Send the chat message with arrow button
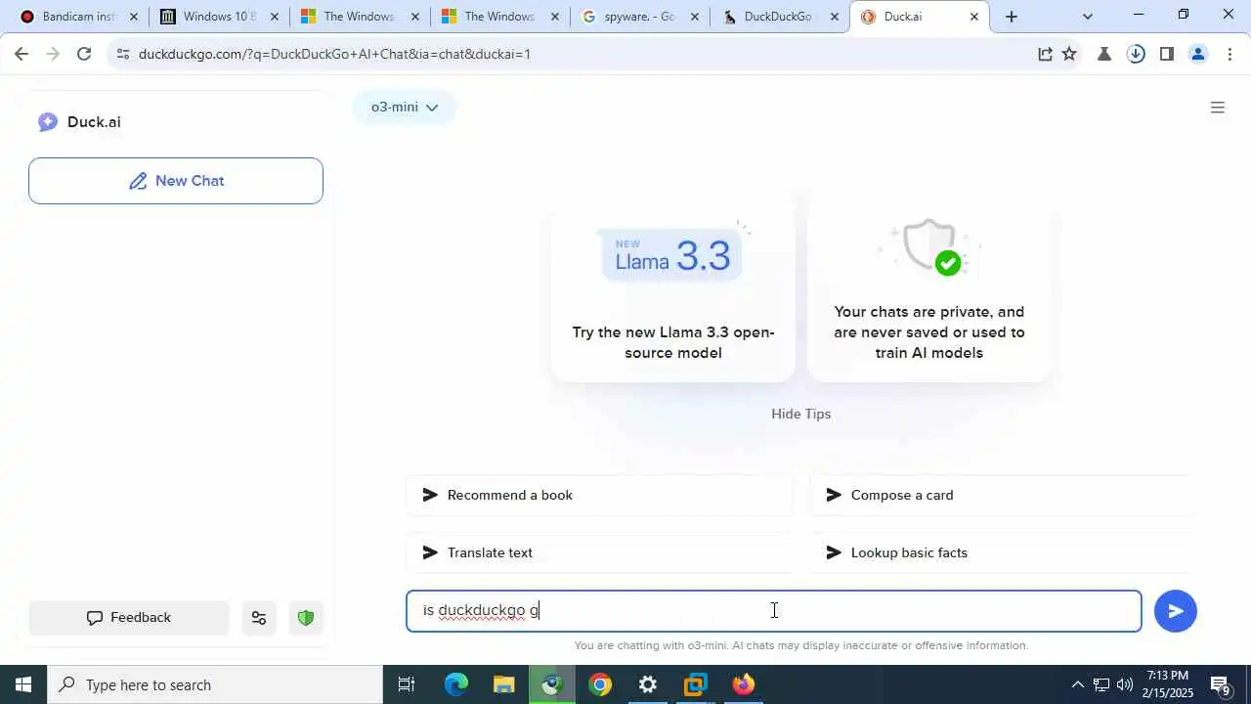Image resolution: width=1251 pixels, height=704 pixels. 1175,611
